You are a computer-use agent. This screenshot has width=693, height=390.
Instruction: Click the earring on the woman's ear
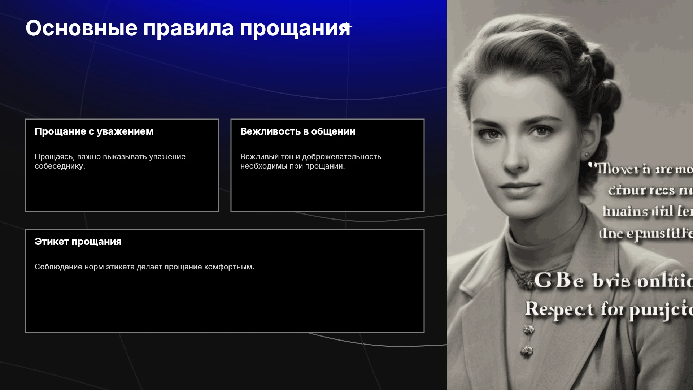pos(587,156)
